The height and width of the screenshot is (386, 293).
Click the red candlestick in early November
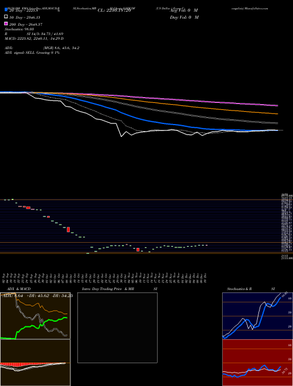[138, 250]
